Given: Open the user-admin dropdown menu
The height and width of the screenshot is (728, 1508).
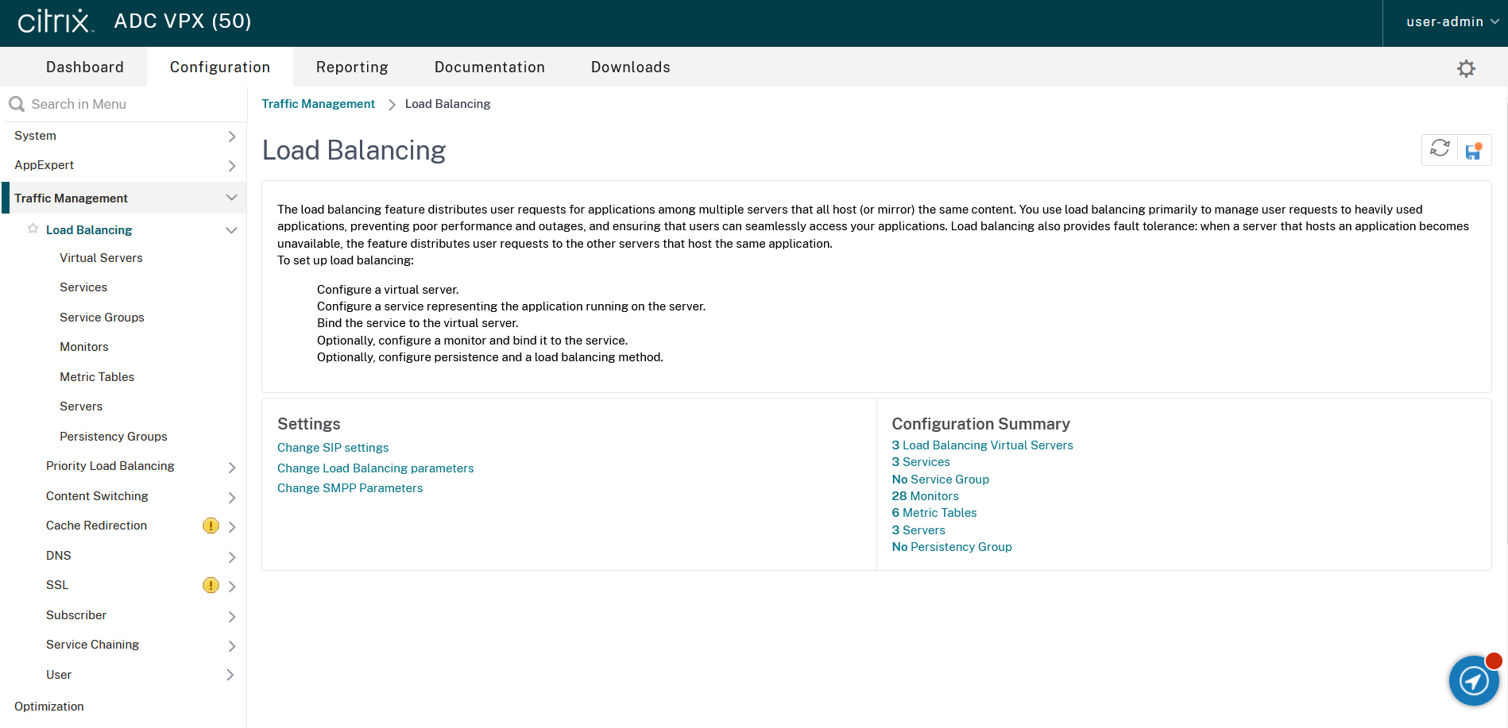Looking at the screenshot, I should (x=1452, y=21).
